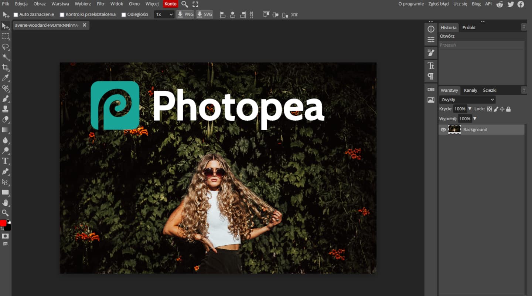Open the 1x zoom level dropdown

pos(164,14)
